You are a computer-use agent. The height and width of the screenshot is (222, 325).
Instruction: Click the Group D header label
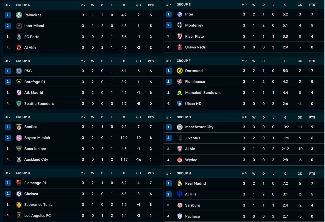point(23,173)
